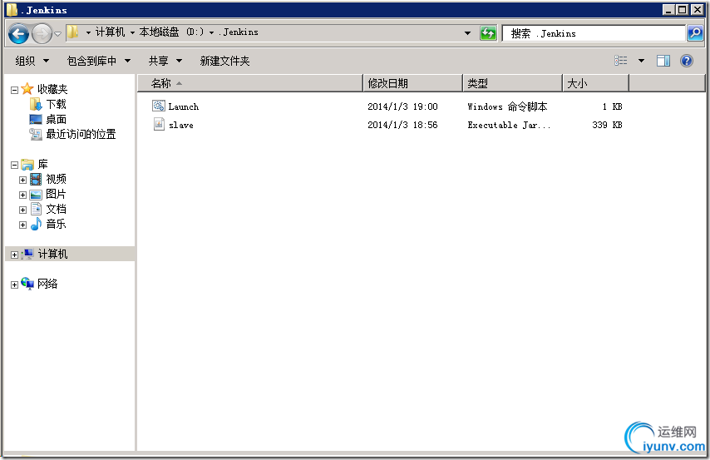
Task: Expand the 文档 library node
Action: [22, 210]
